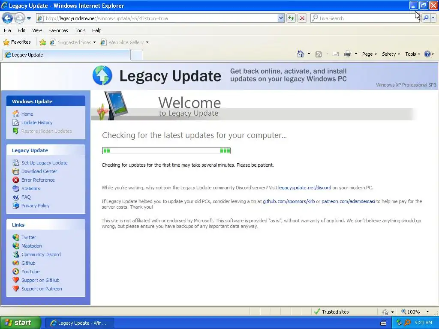Click the 9:20 AM taskbar clock
Image resolution: width=439 pixels, height=329 pixels.
(423, 323)
